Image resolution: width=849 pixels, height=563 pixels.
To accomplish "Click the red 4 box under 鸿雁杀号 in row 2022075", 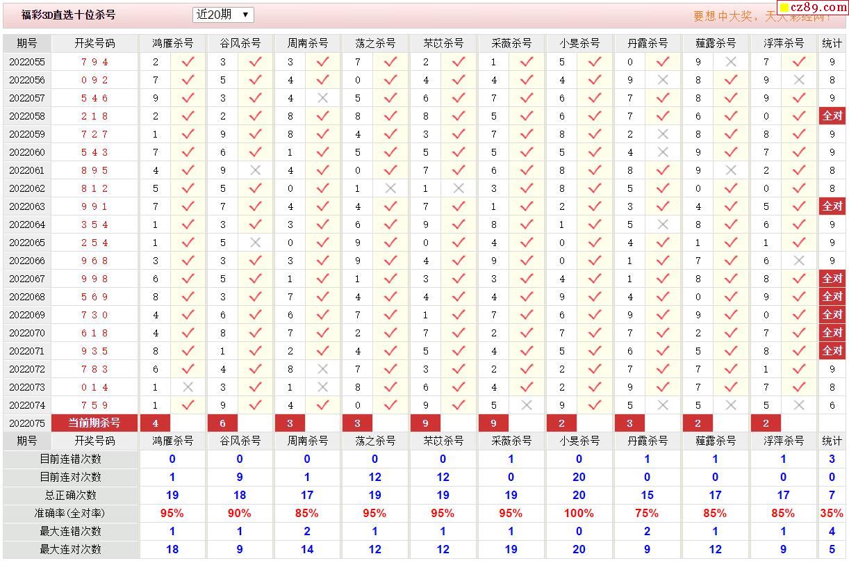I will click(156, 423).
